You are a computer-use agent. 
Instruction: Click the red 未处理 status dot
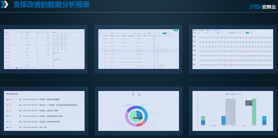[7, 99]
